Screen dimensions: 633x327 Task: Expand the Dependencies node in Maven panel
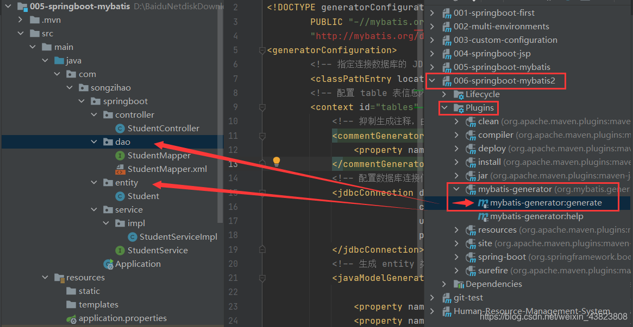[444, 284]
